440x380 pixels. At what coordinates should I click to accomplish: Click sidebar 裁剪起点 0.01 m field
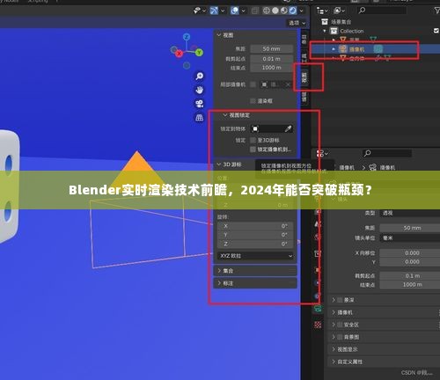point(271,59)
